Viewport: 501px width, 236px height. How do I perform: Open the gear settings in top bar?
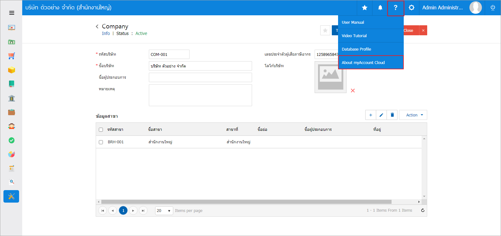(412, 7)
